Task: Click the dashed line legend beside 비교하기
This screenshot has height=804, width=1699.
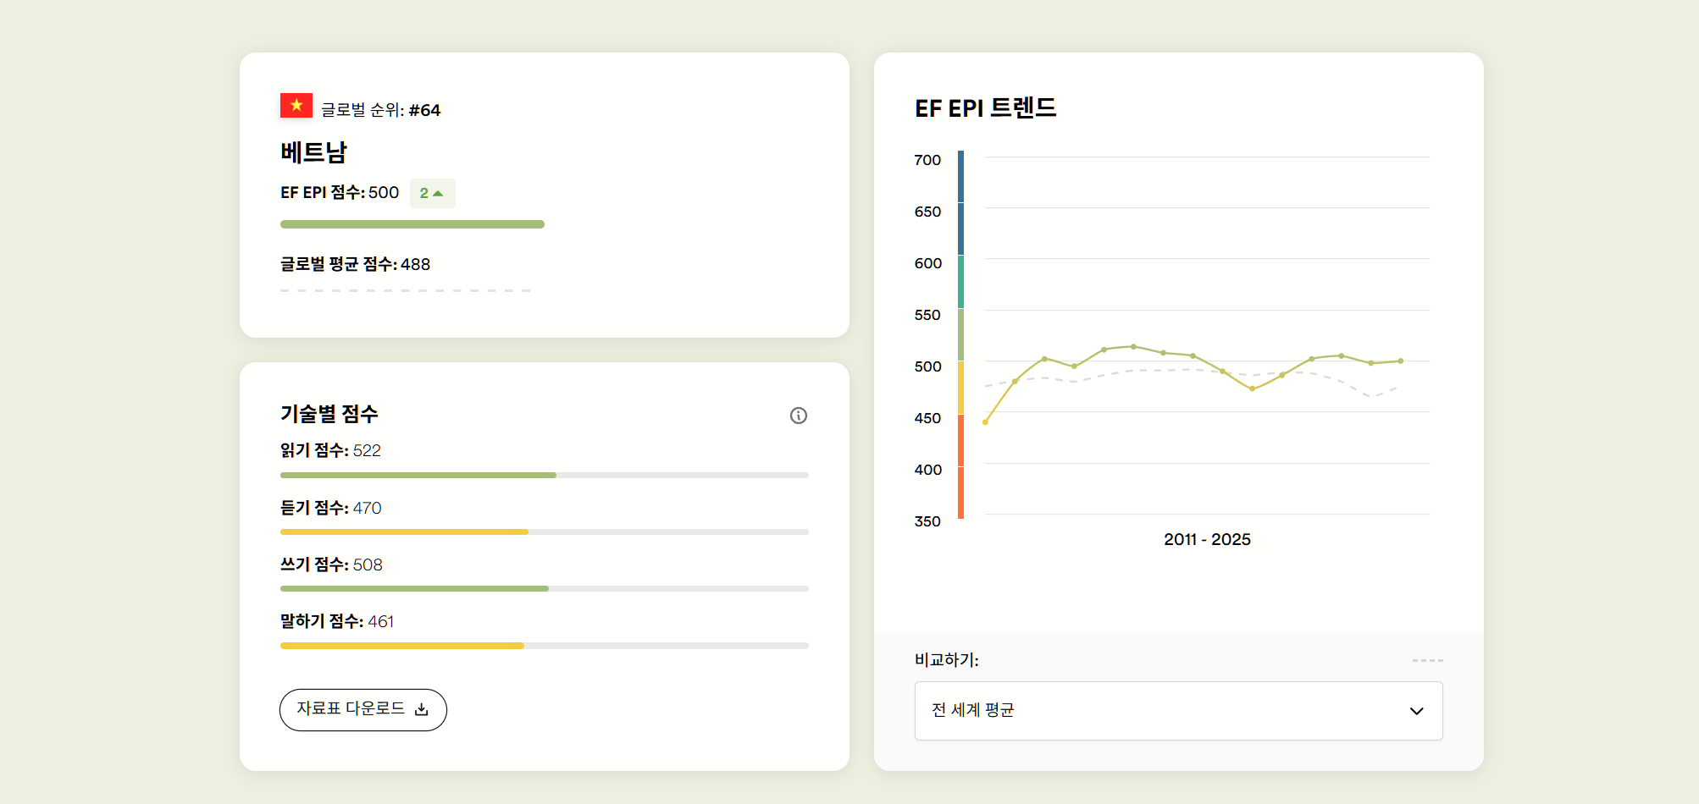Action: pyautogui.click(x=1427, y=660)
